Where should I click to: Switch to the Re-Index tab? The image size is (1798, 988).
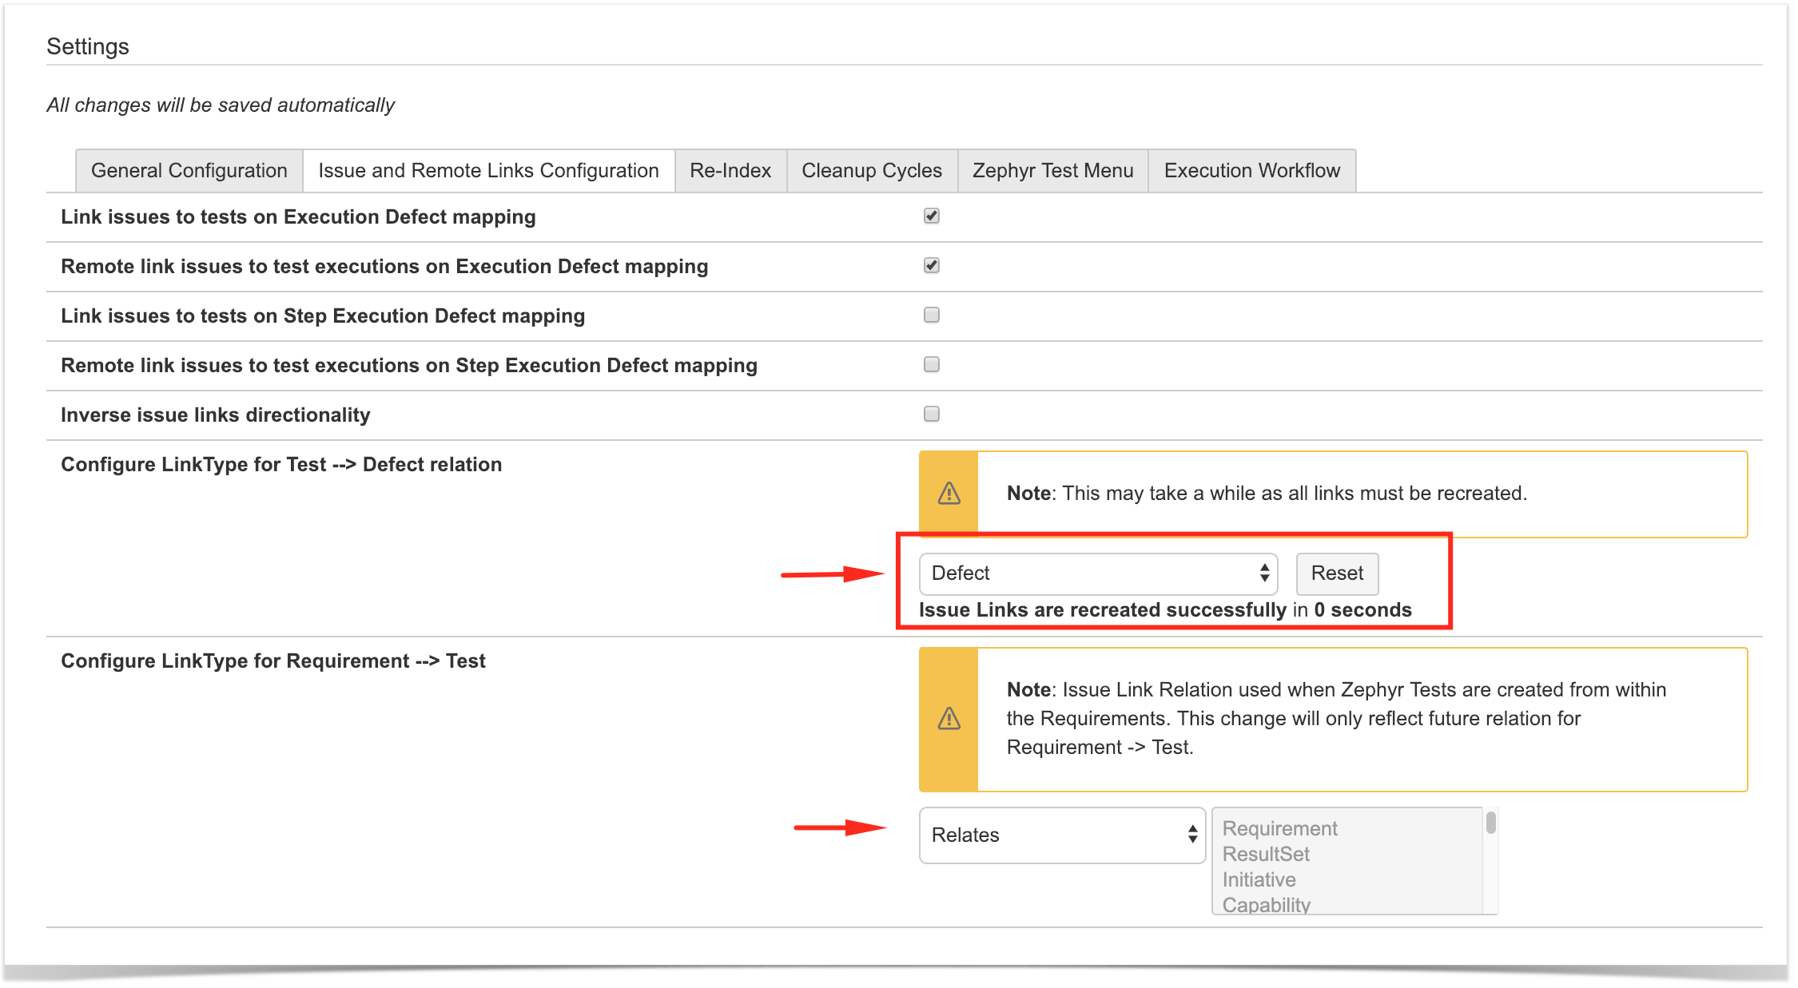coord(730,170)
